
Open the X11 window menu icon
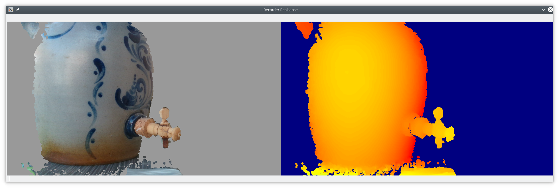click(11, 10)
